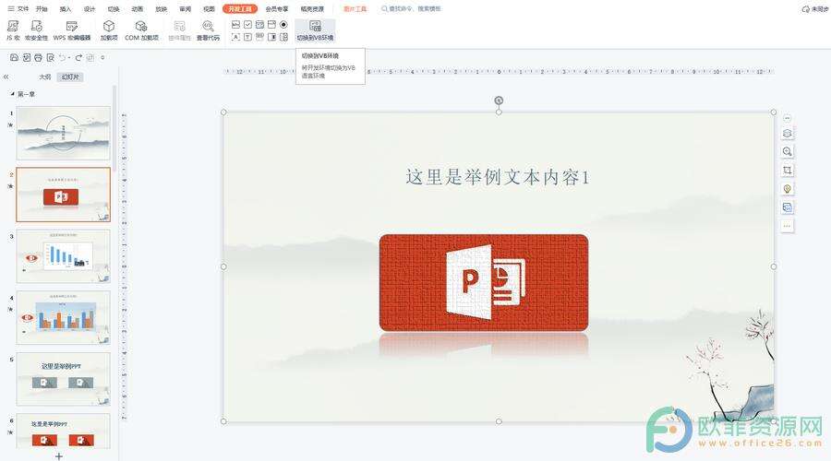831x461 pixels.
Task: Open the 插入 ribbon tab
Action: (66, 9)
